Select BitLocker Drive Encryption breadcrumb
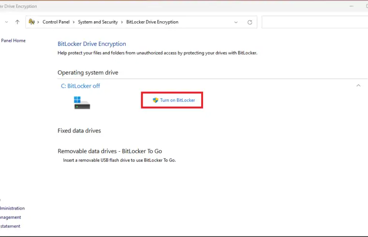The image size is (368, 237). pos(152,22)
